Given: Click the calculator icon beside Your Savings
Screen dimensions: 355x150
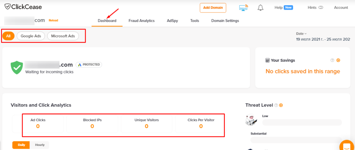Looking at the screenshot, I should point(267,60).
